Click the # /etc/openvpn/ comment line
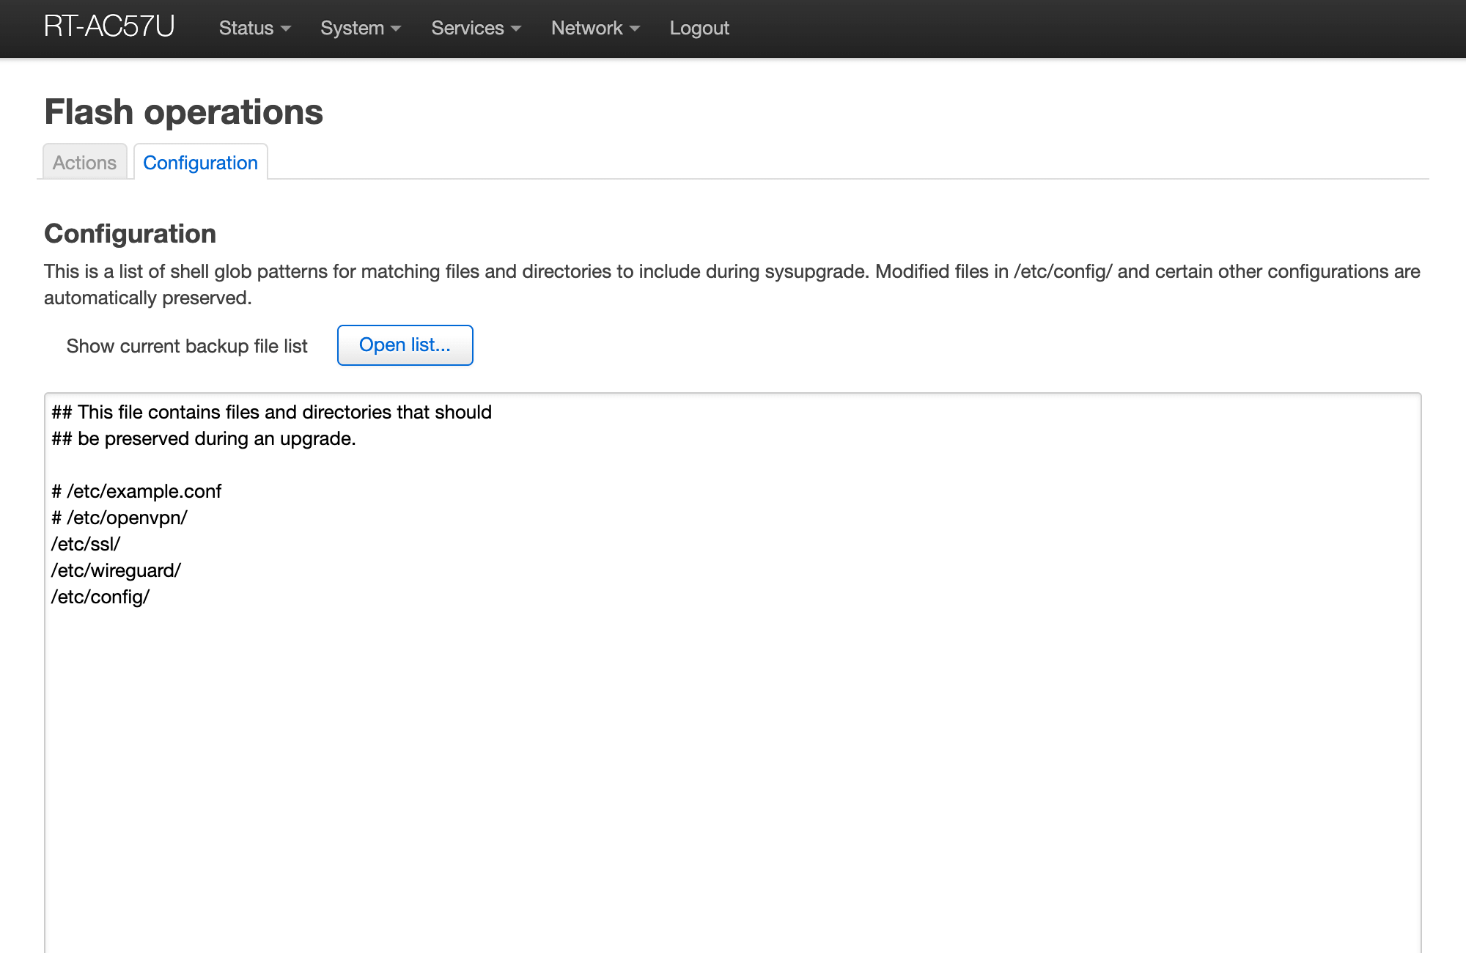 pos(119,518)
